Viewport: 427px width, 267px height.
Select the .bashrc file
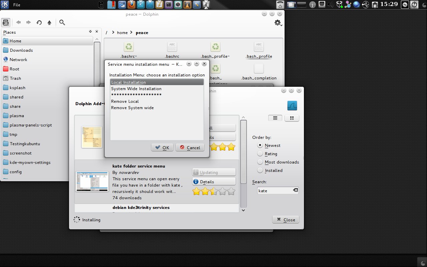click(172, 50)
